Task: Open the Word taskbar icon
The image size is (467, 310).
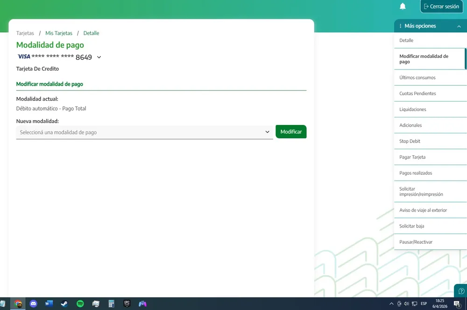Action: [x=49, y=303]
